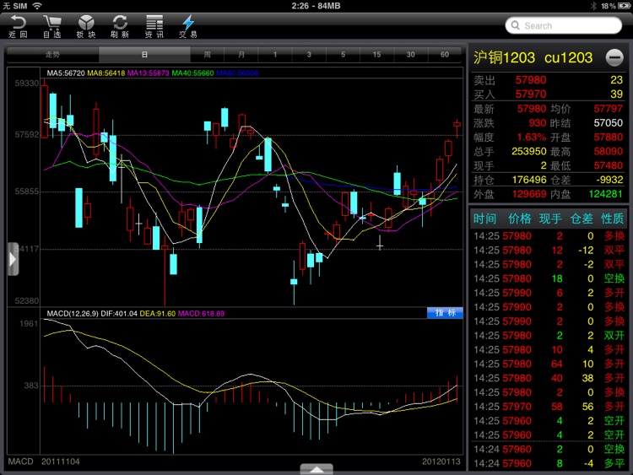
Task: Select the 60 minute chart tab
Action: point(445,55)
